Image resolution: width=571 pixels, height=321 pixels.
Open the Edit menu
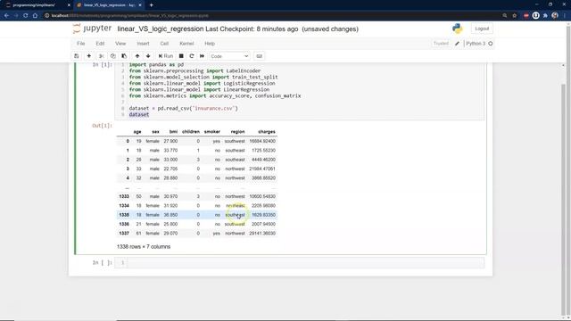tap(100, 44)
